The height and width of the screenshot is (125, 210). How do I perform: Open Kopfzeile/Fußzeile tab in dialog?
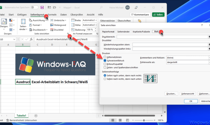pyautogui.click(x=141, y=32)
